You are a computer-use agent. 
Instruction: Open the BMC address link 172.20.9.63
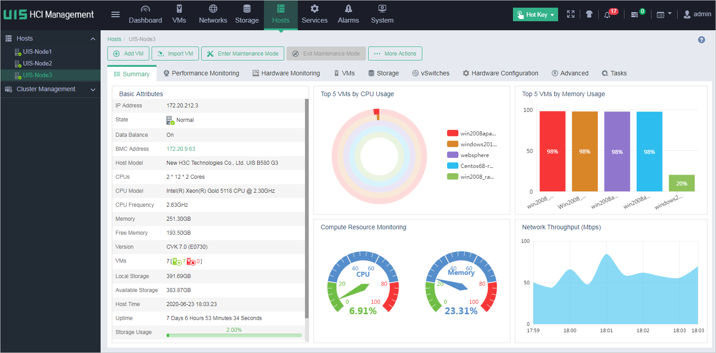pos(180,149)
